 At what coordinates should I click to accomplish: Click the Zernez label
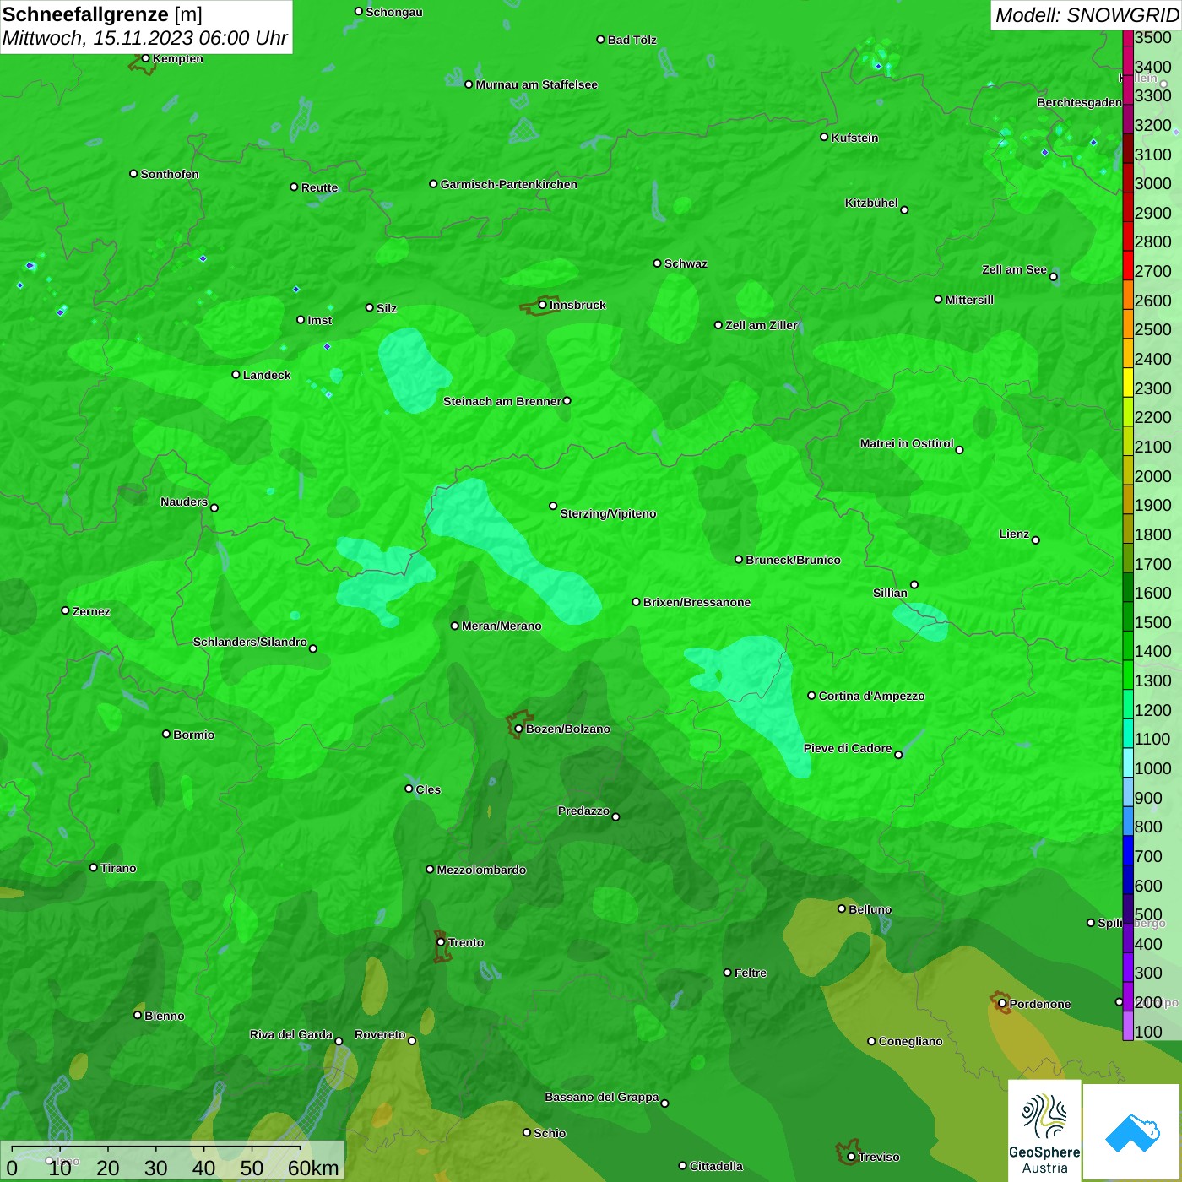click(92, 611)
